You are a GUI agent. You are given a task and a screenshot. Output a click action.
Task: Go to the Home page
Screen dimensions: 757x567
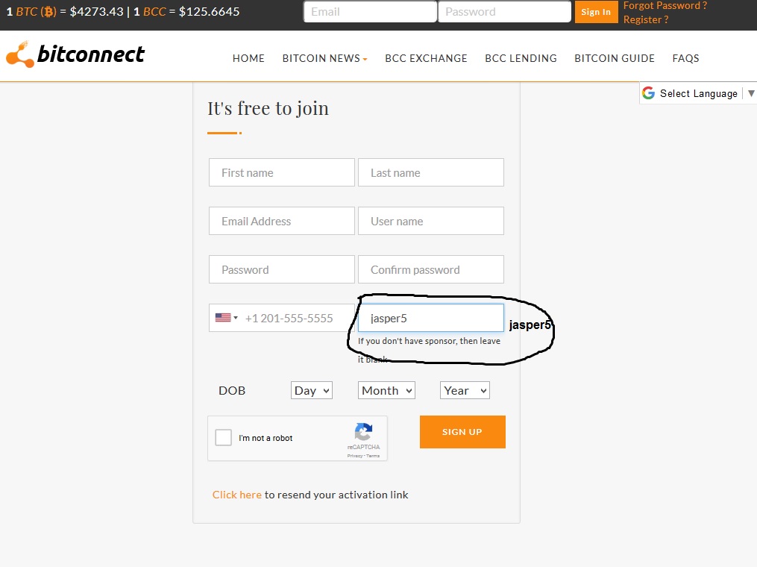click(248, 58)
